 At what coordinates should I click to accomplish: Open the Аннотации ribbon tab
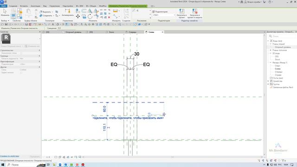pyautogui.click(x=35, y=6)
